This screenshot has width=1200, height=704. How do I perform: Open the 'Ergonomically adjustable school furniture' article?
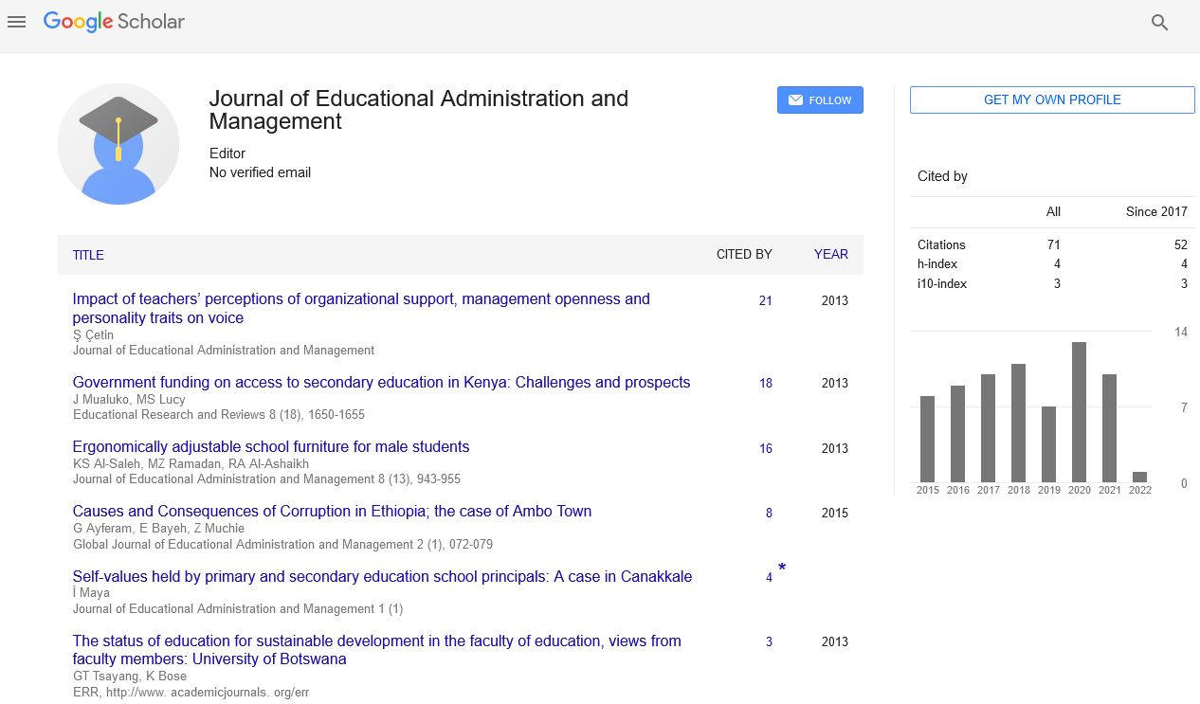pos(271,447)
